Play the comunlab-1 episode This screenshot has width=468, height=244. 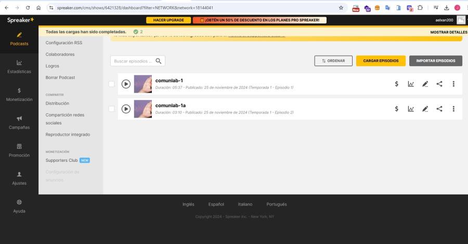(126, 84)
